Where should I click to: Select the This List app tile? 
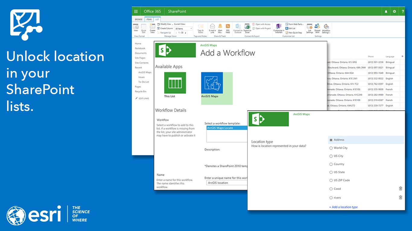(x=175, y=85)
